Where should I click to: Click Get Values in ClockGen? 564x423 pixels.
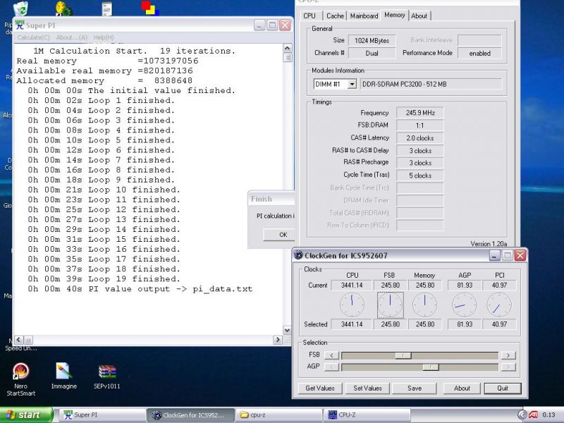320,388
